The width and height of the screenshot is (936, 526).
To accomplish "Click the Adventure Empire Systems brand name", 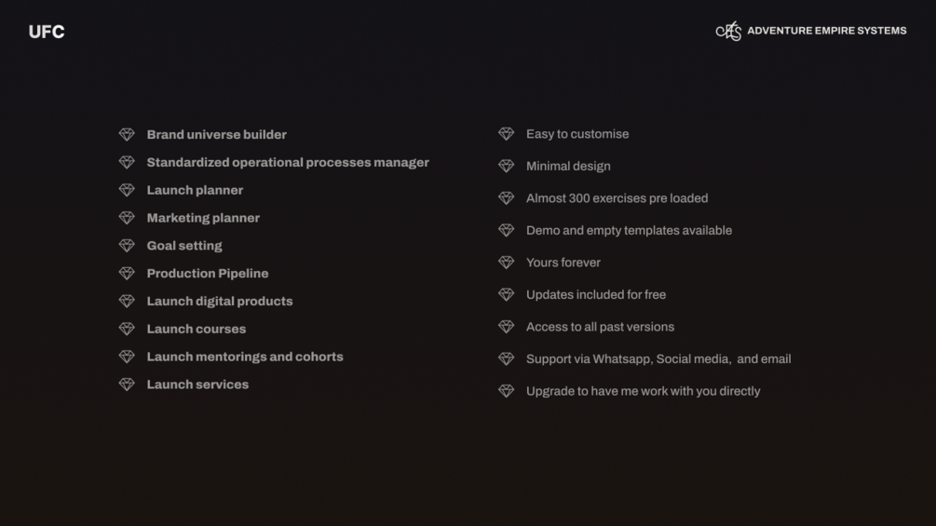I will click(x=826, y=31).
